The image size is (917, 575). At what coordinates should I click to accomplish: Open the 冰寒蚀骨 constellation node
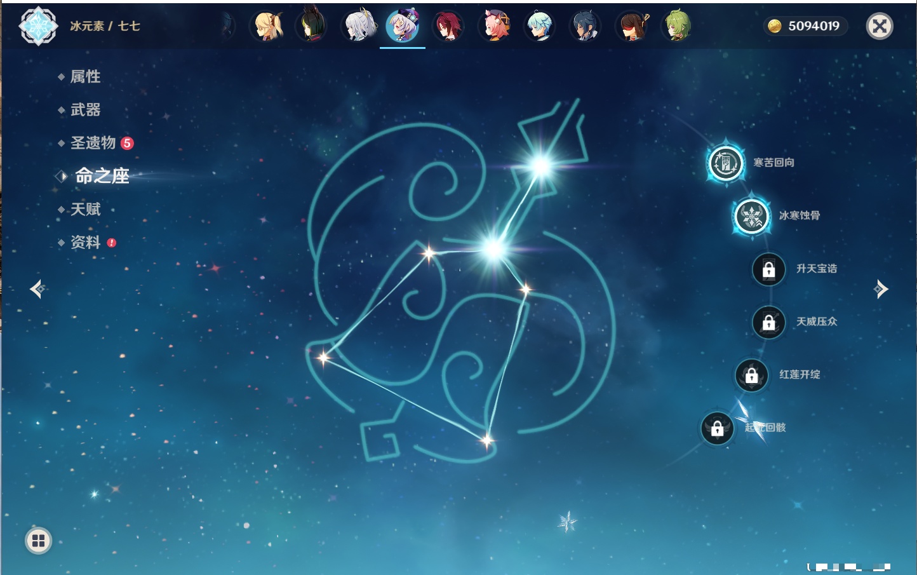pos(751,216)
